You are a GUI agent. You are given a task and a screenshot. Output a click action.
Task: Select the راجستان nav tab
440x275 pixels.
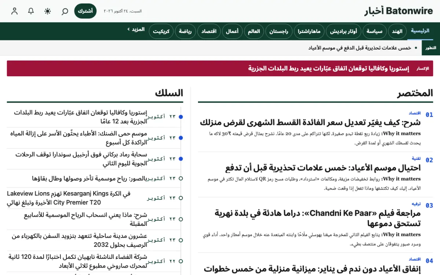coord(279,32)
